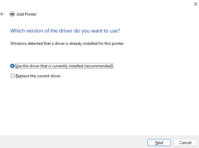Click the "Which version of the driver" heading

[x=65, y=31]
